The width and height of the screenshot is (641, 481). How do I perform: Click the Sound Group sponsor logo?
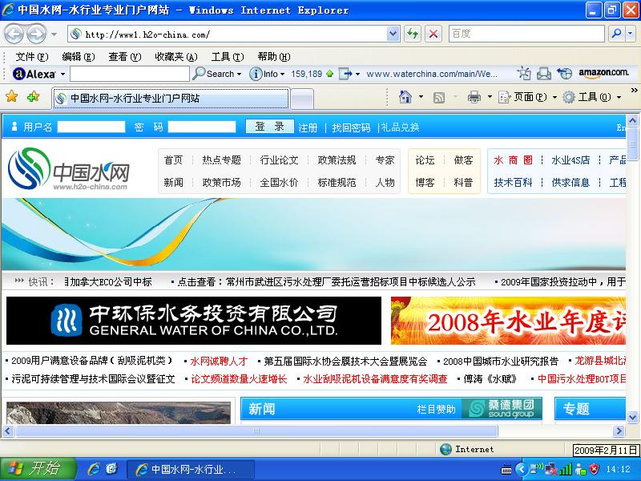click(502, 408)
